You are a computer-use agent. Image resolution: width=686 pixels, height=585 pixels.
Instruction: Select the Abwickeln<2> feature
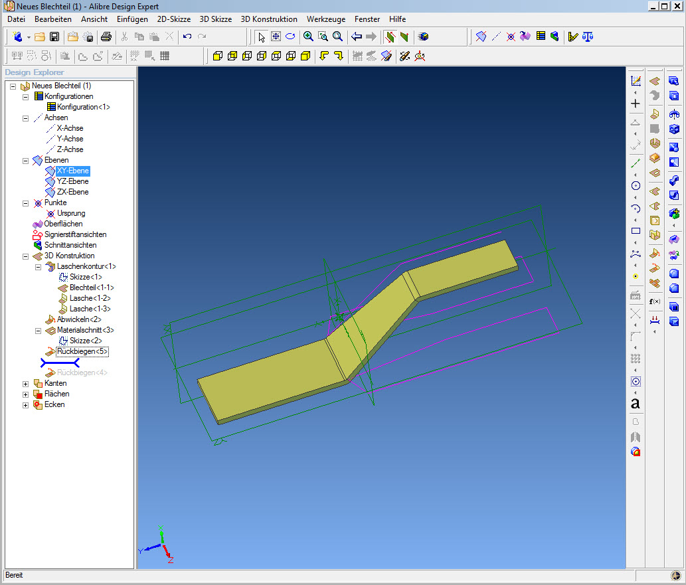pos(79,319)
